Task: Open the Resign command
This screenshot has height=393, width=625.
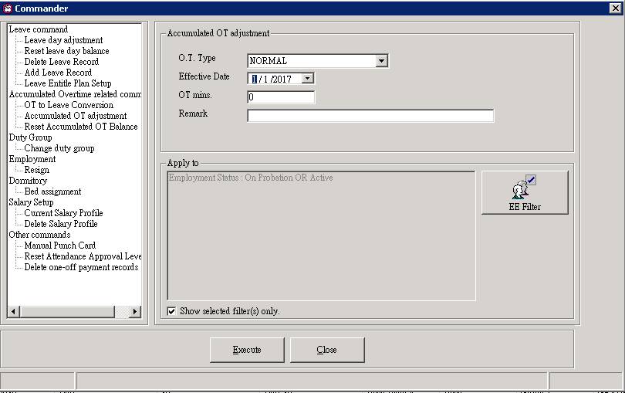Action: 36,170
